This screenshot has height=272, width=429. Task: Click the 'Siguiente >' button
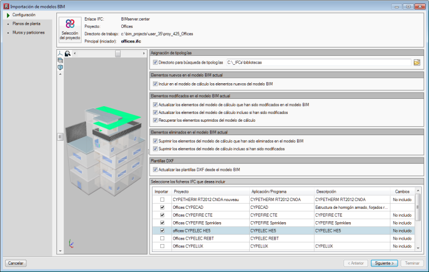(384, 263)
